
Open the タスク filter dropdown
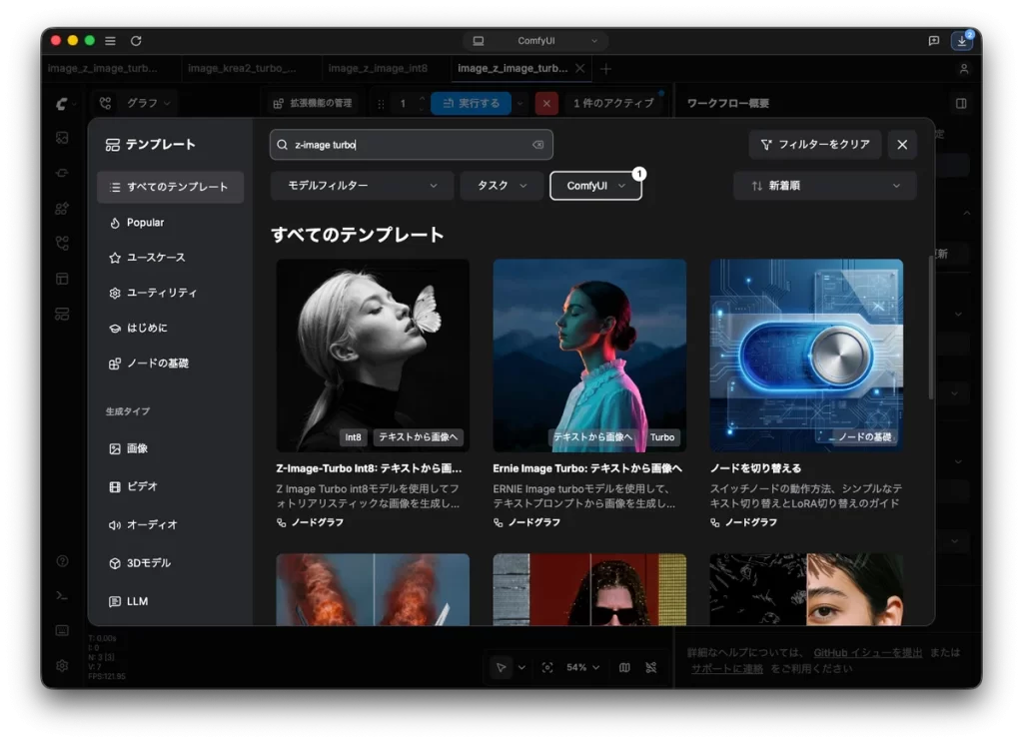[x=502, y=186]
